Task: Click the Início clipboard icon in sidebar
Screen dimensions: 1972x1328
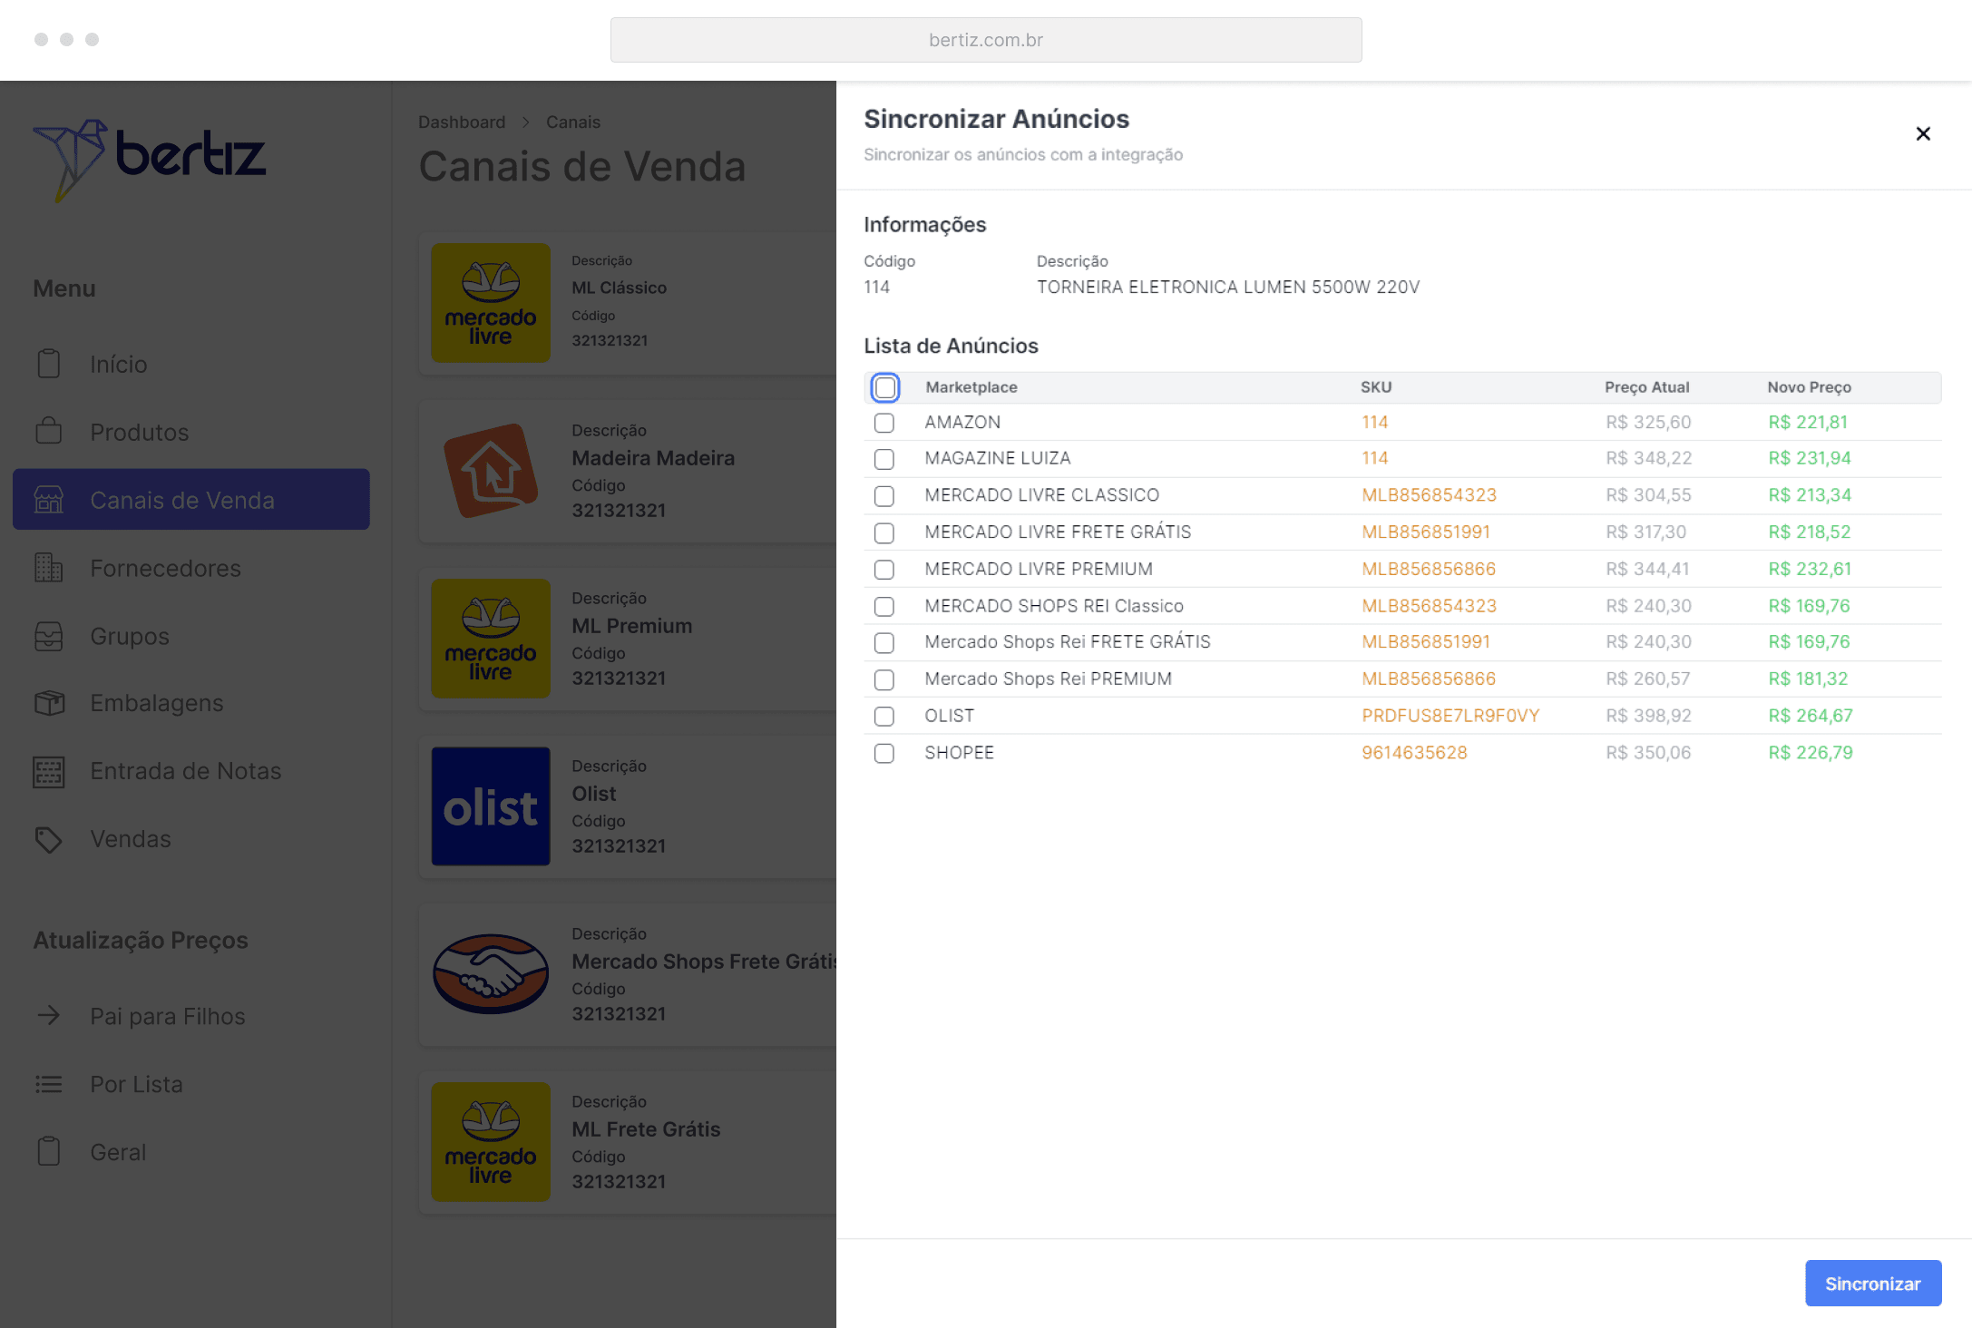Action: [49, 364]
